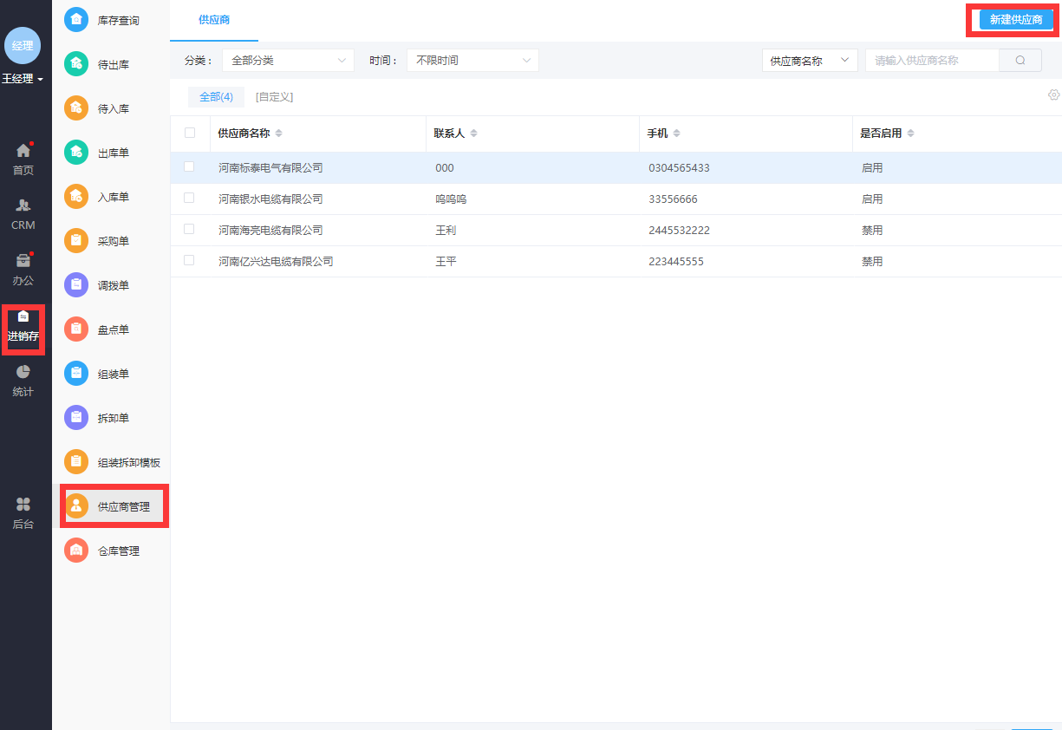Open the 采购单 purchase order icon

click(76, 240)
